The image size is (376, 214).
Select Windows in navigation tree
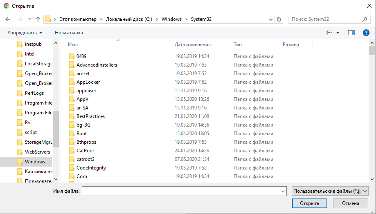coord(35,162)
